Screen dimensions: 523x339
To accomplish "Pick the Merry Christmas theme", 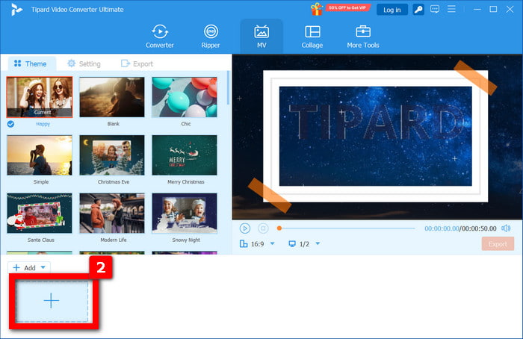I will 185,155.
